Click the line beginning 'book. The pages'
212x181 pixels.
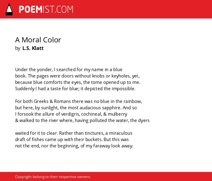click(x=77, y=76)
